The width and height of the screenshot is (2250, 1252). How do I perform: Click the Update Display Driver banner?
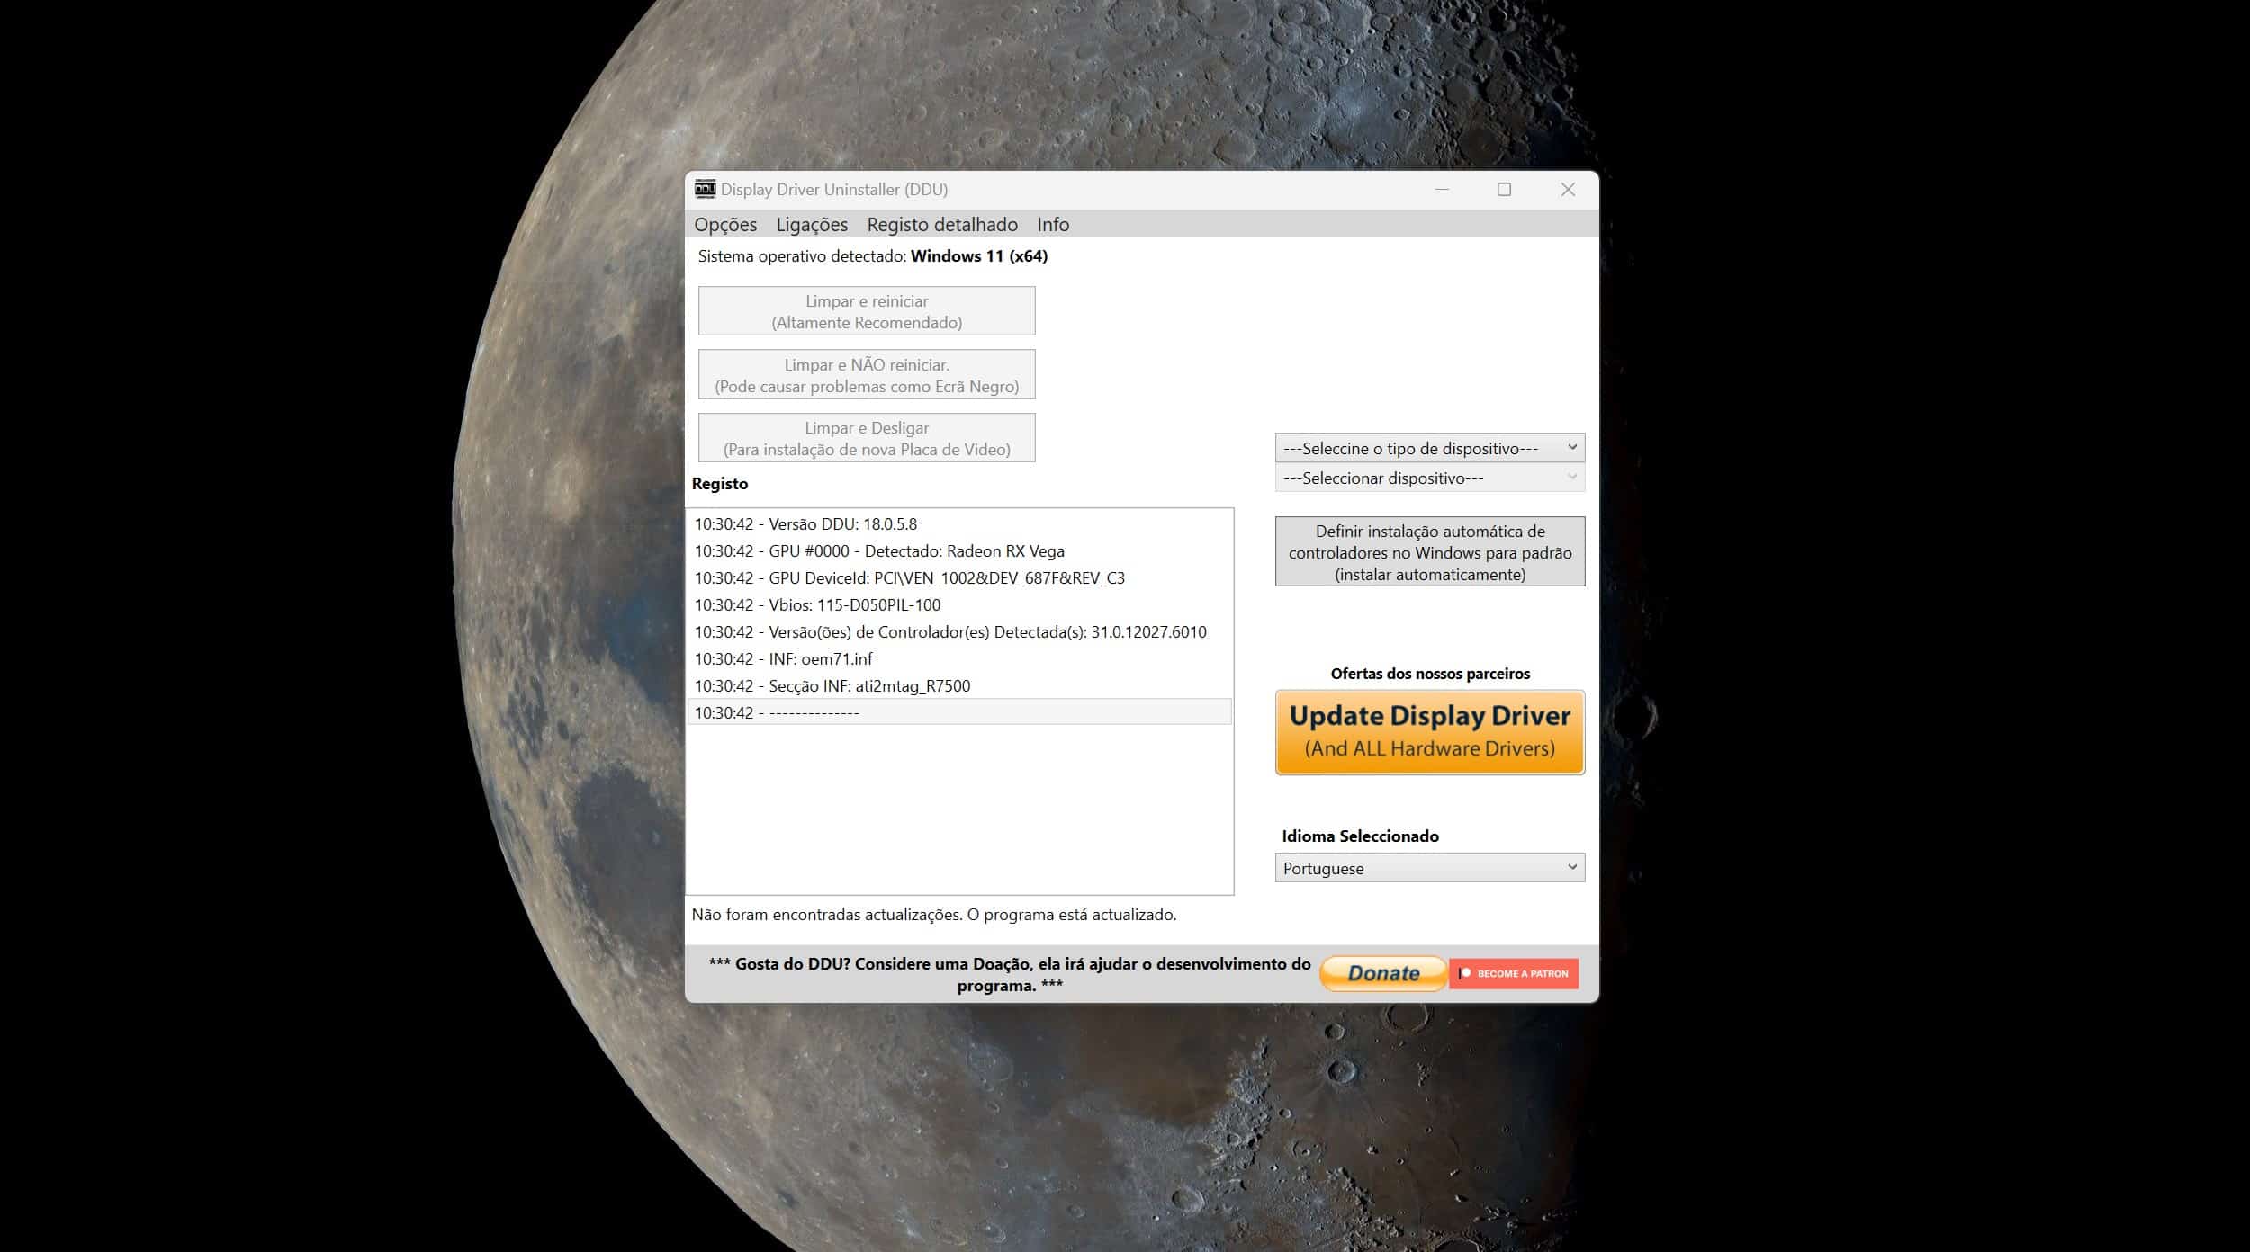(x=1430, y=732)
